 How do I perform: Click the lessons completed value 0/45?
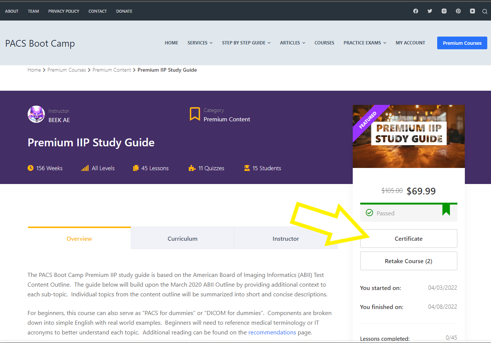click(451, 338)
